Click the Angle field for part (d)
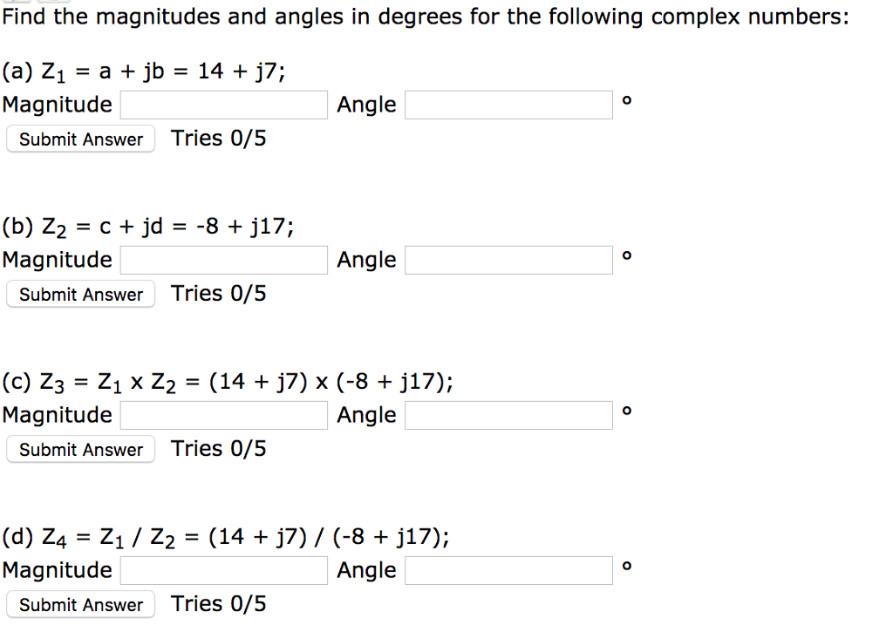This screenshot has height=632, width=893. point(508,570)
